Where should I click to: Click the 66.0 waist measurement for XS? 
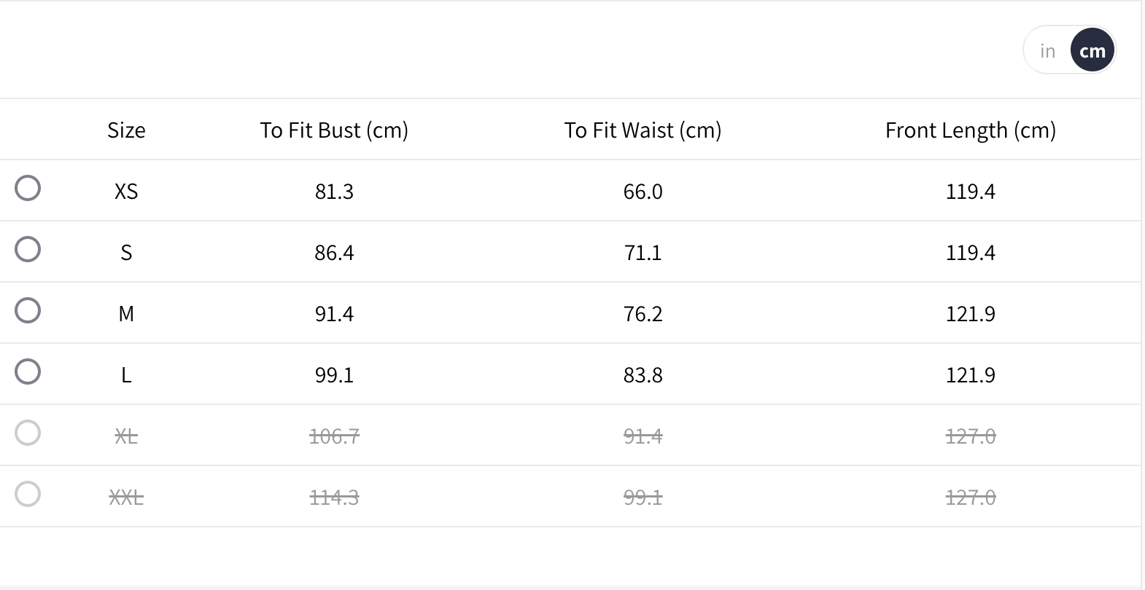pyautogui.click(x=643, y=192)
